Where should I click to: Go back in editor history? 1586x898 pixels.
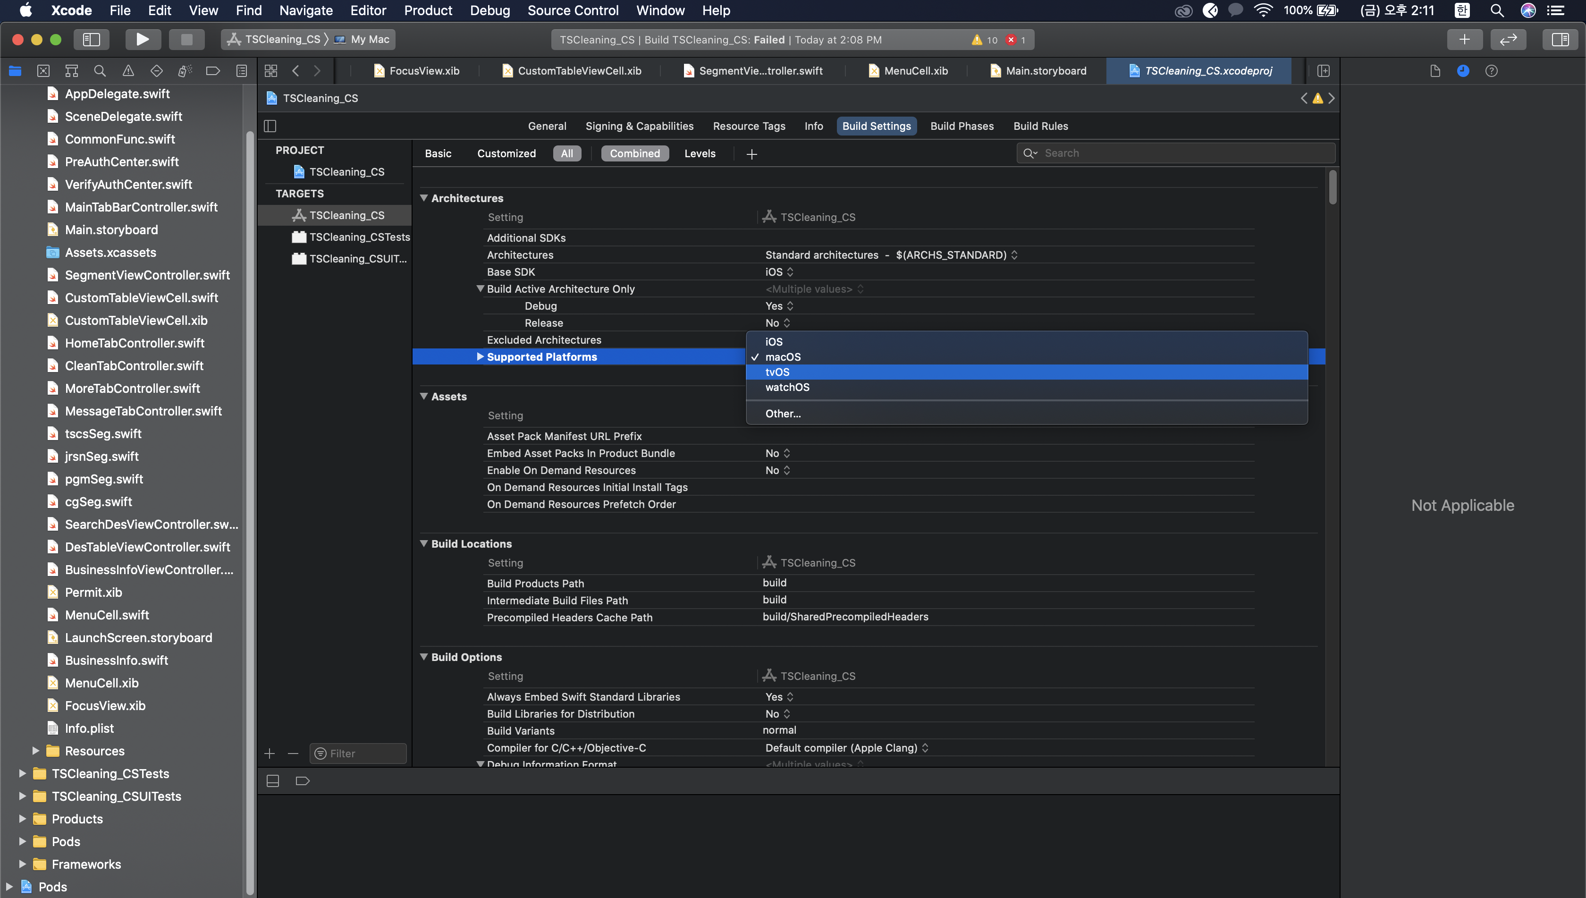[296, 71]
